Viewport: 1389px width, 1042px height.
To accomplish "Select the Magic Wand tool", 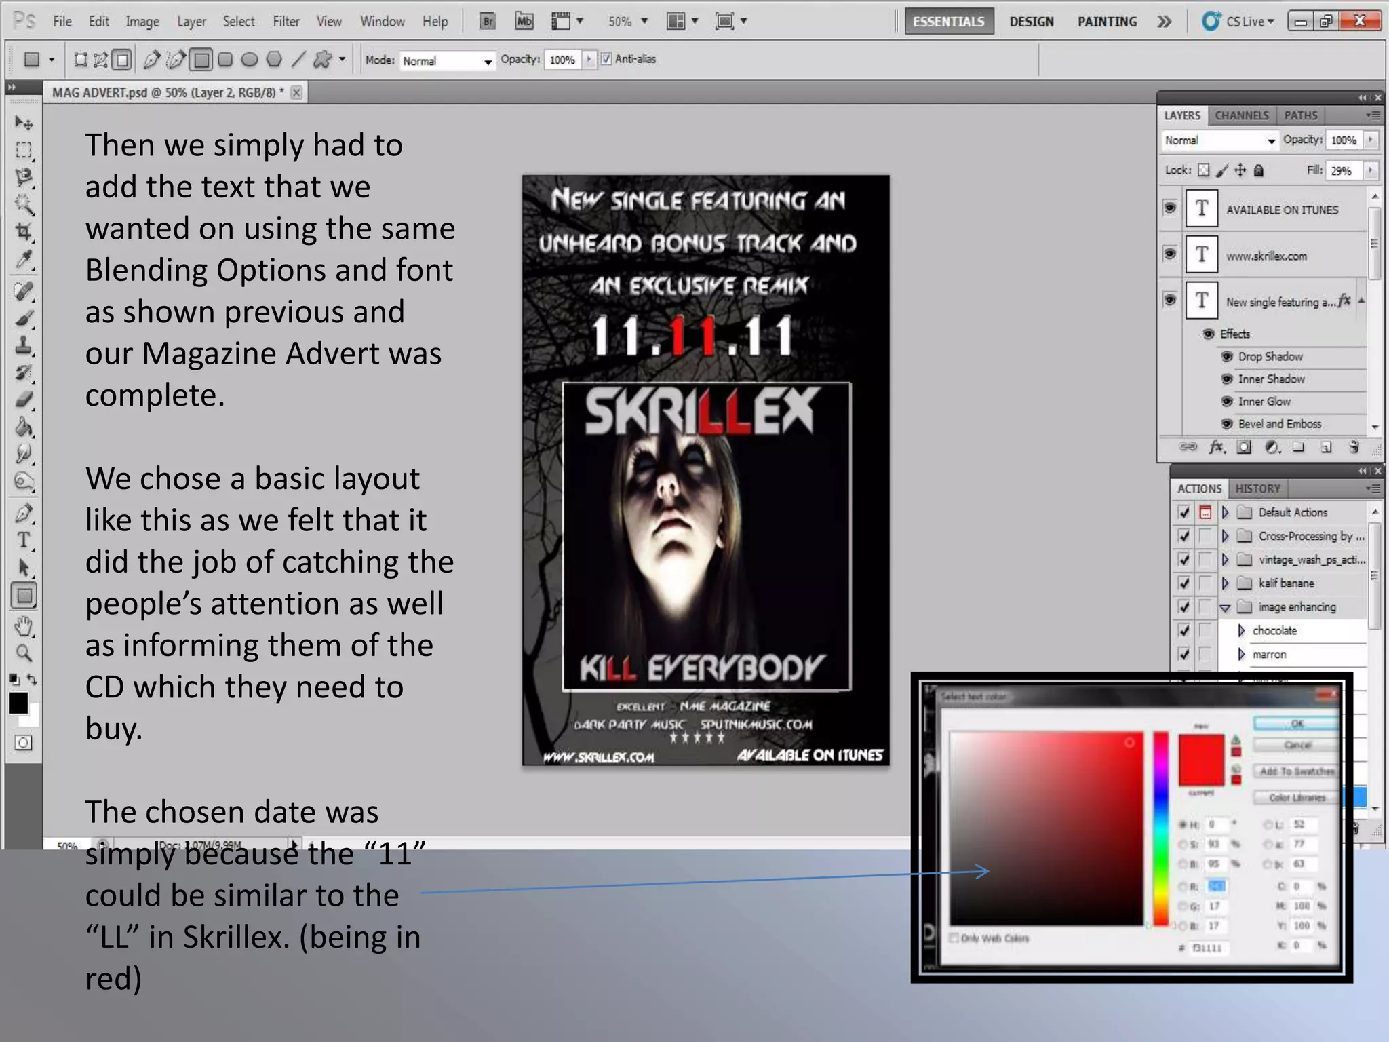I will (x=24, y=204).
